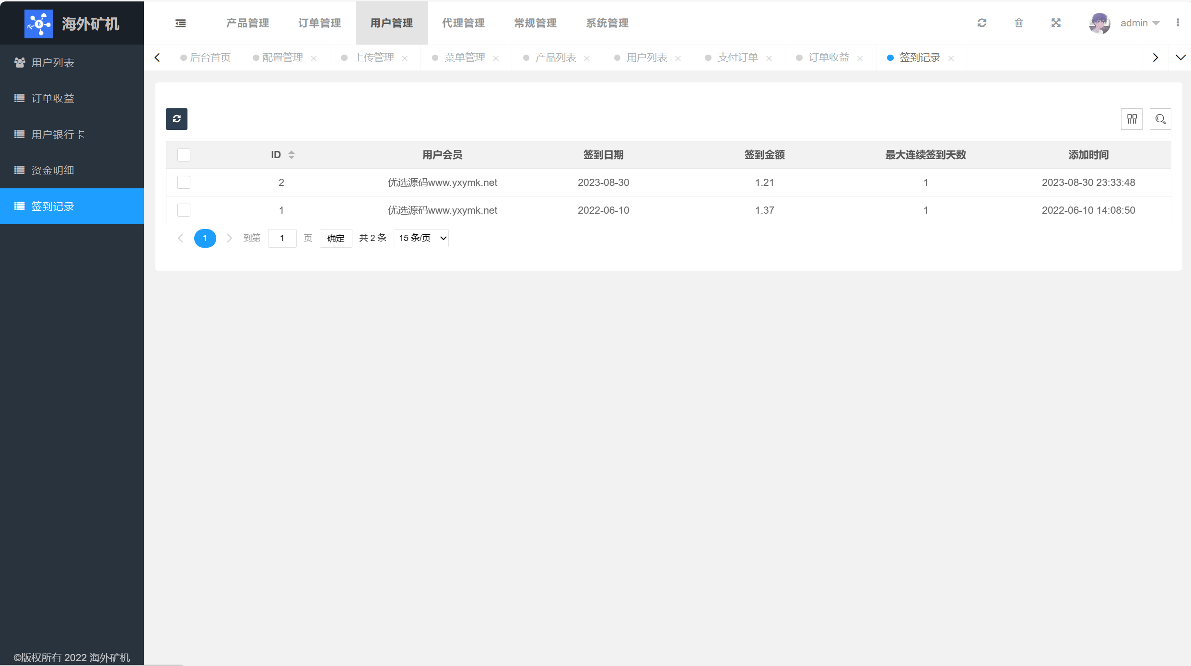Click the dark table refresh button
This screenshot has height=666, width=1191.
pyautogui.click(x=176, y=119)
